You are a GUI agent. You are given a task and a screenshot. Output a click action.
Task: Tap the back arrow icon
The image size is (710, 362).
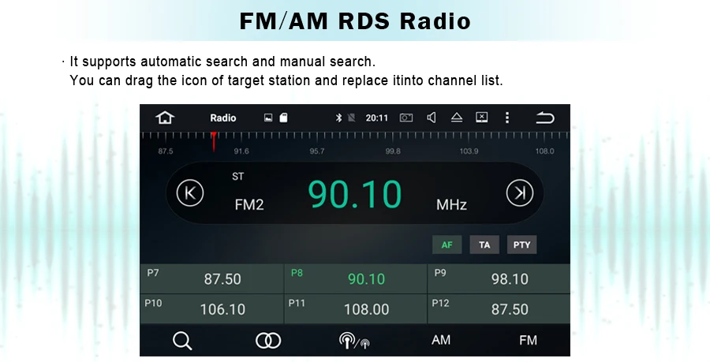pyautogui.click(x=544, y=118)
